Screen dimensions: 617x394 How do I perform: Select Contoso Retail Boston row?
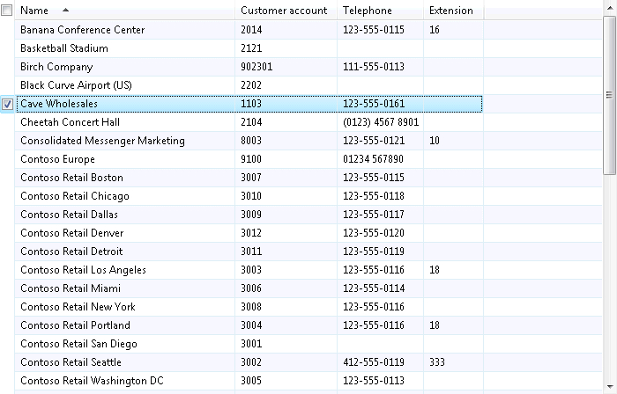click(308, 178)
